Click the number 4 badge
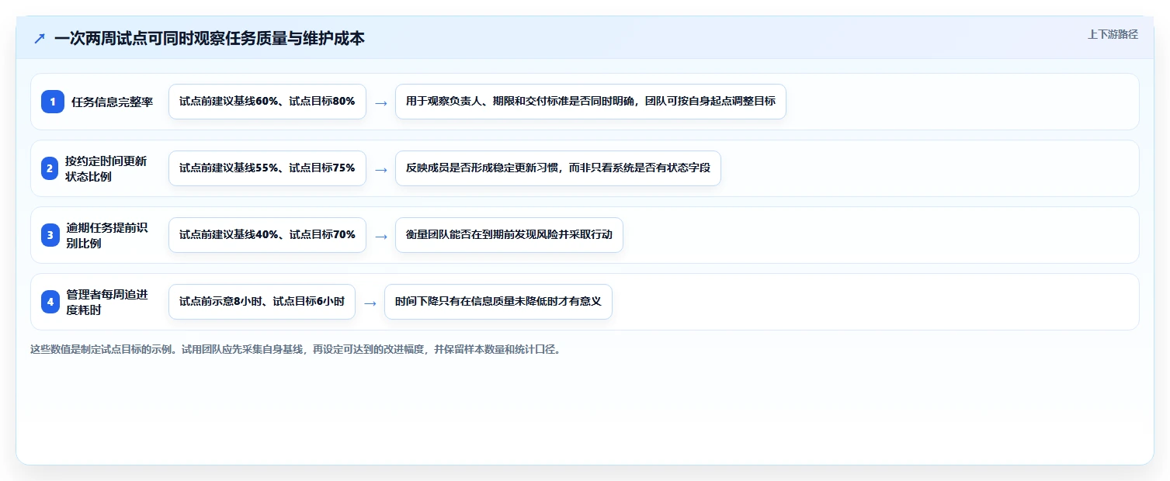 click(x=50, y=302)
